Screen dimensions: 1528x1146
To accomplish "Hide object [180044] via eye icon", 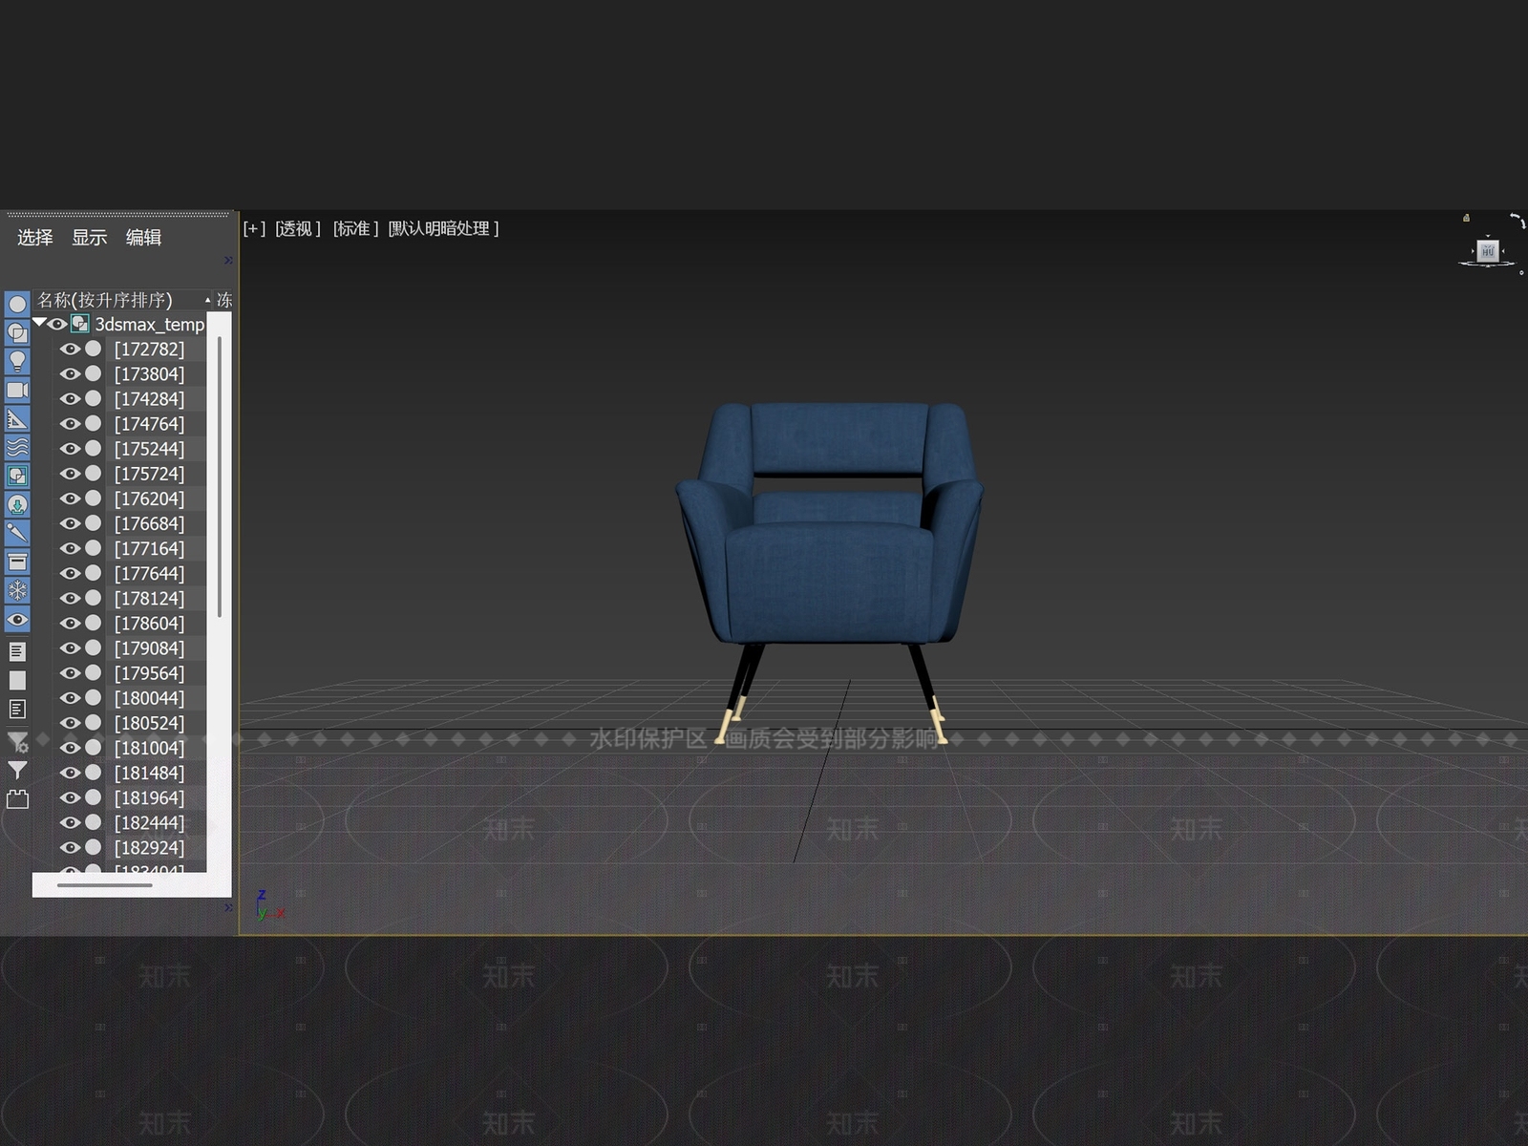I will pos(70,698).
